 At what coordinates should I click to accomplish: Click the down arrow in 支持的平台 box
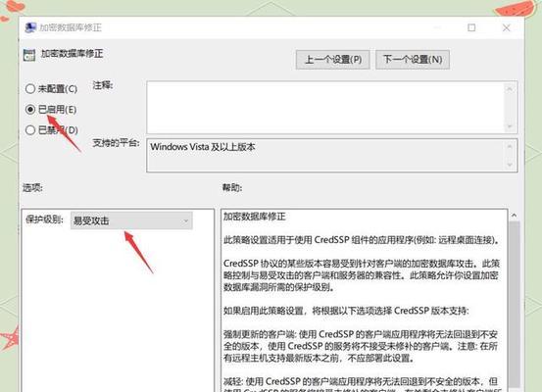(509, 165)
